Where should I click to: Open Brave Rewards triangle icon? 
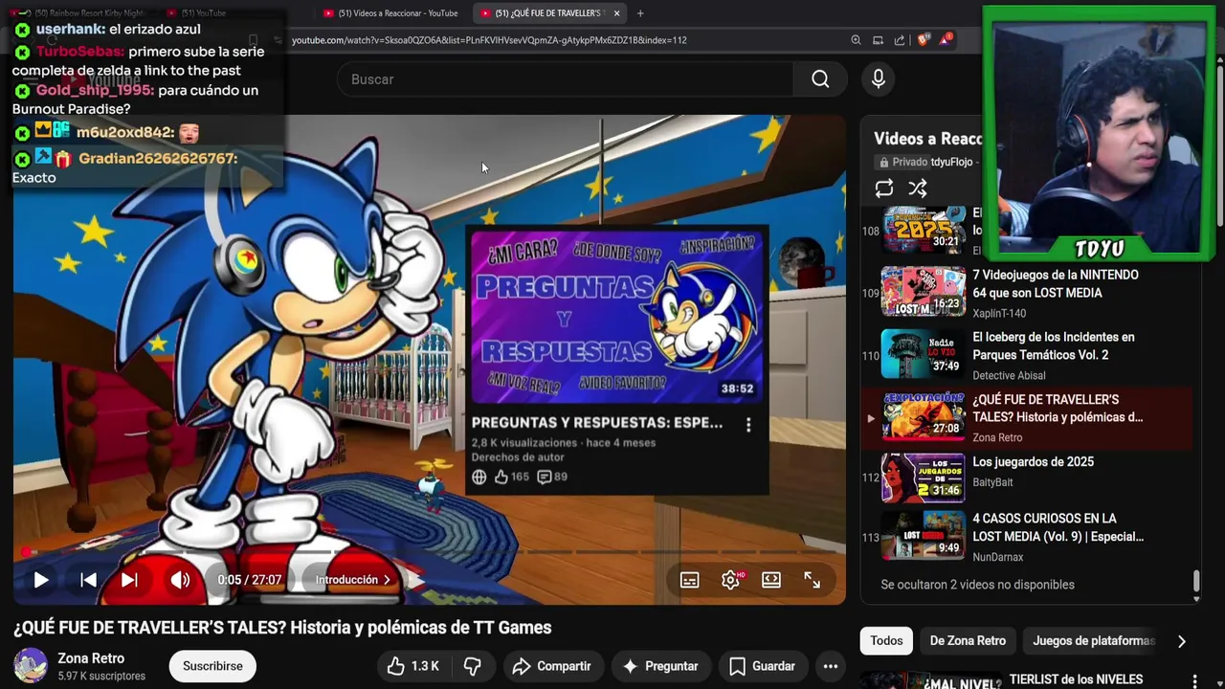[x=946, y=40]
